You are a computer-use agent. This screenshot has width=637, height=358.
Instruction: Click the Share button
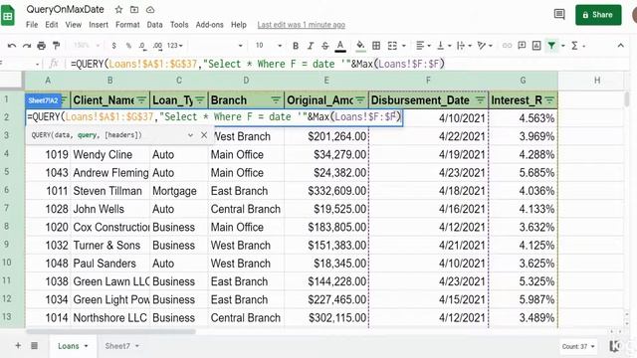598,15
